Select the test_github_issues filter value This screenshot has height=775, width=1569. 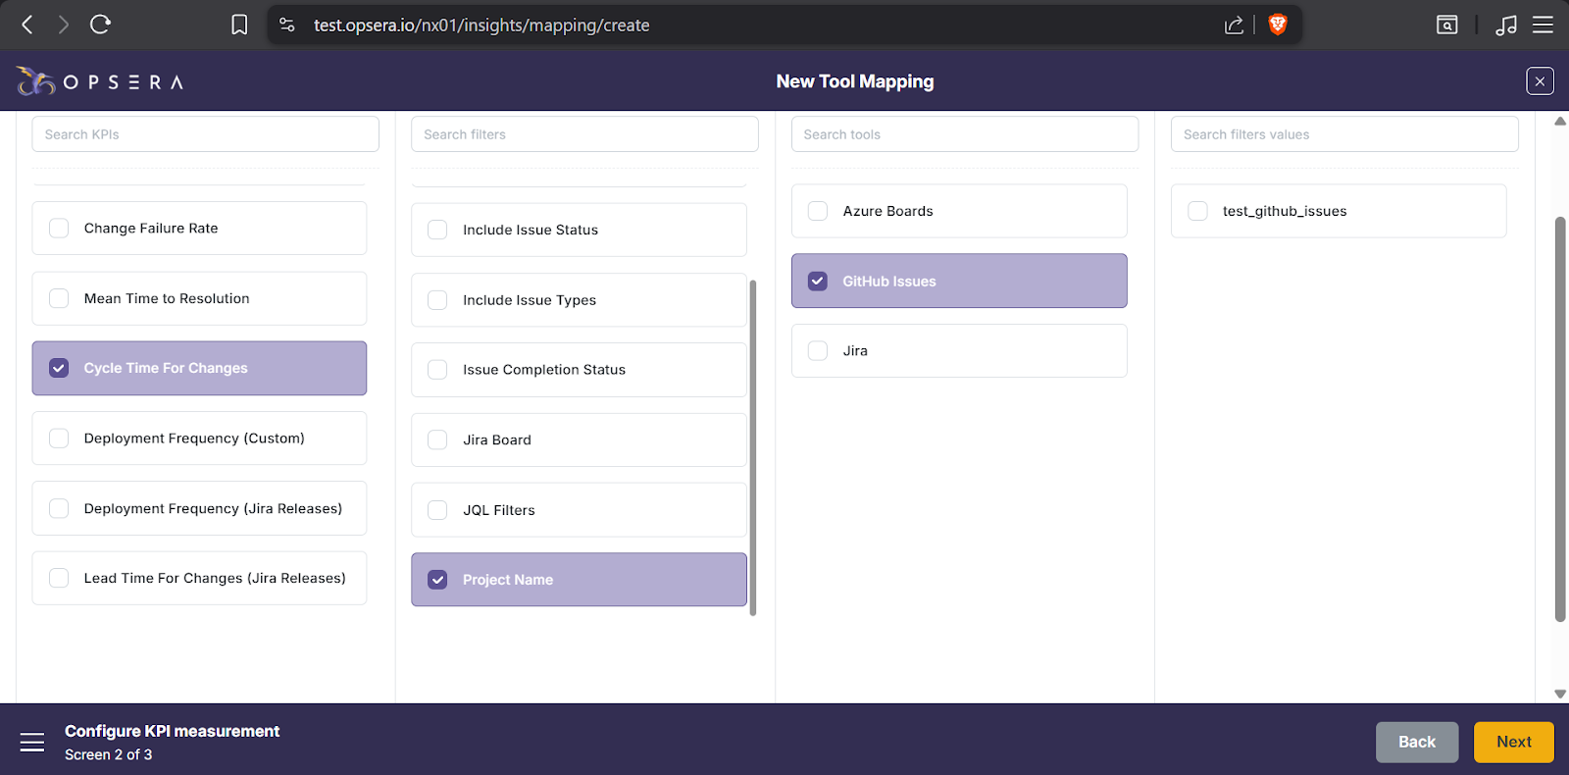[x=1197, y=211]
